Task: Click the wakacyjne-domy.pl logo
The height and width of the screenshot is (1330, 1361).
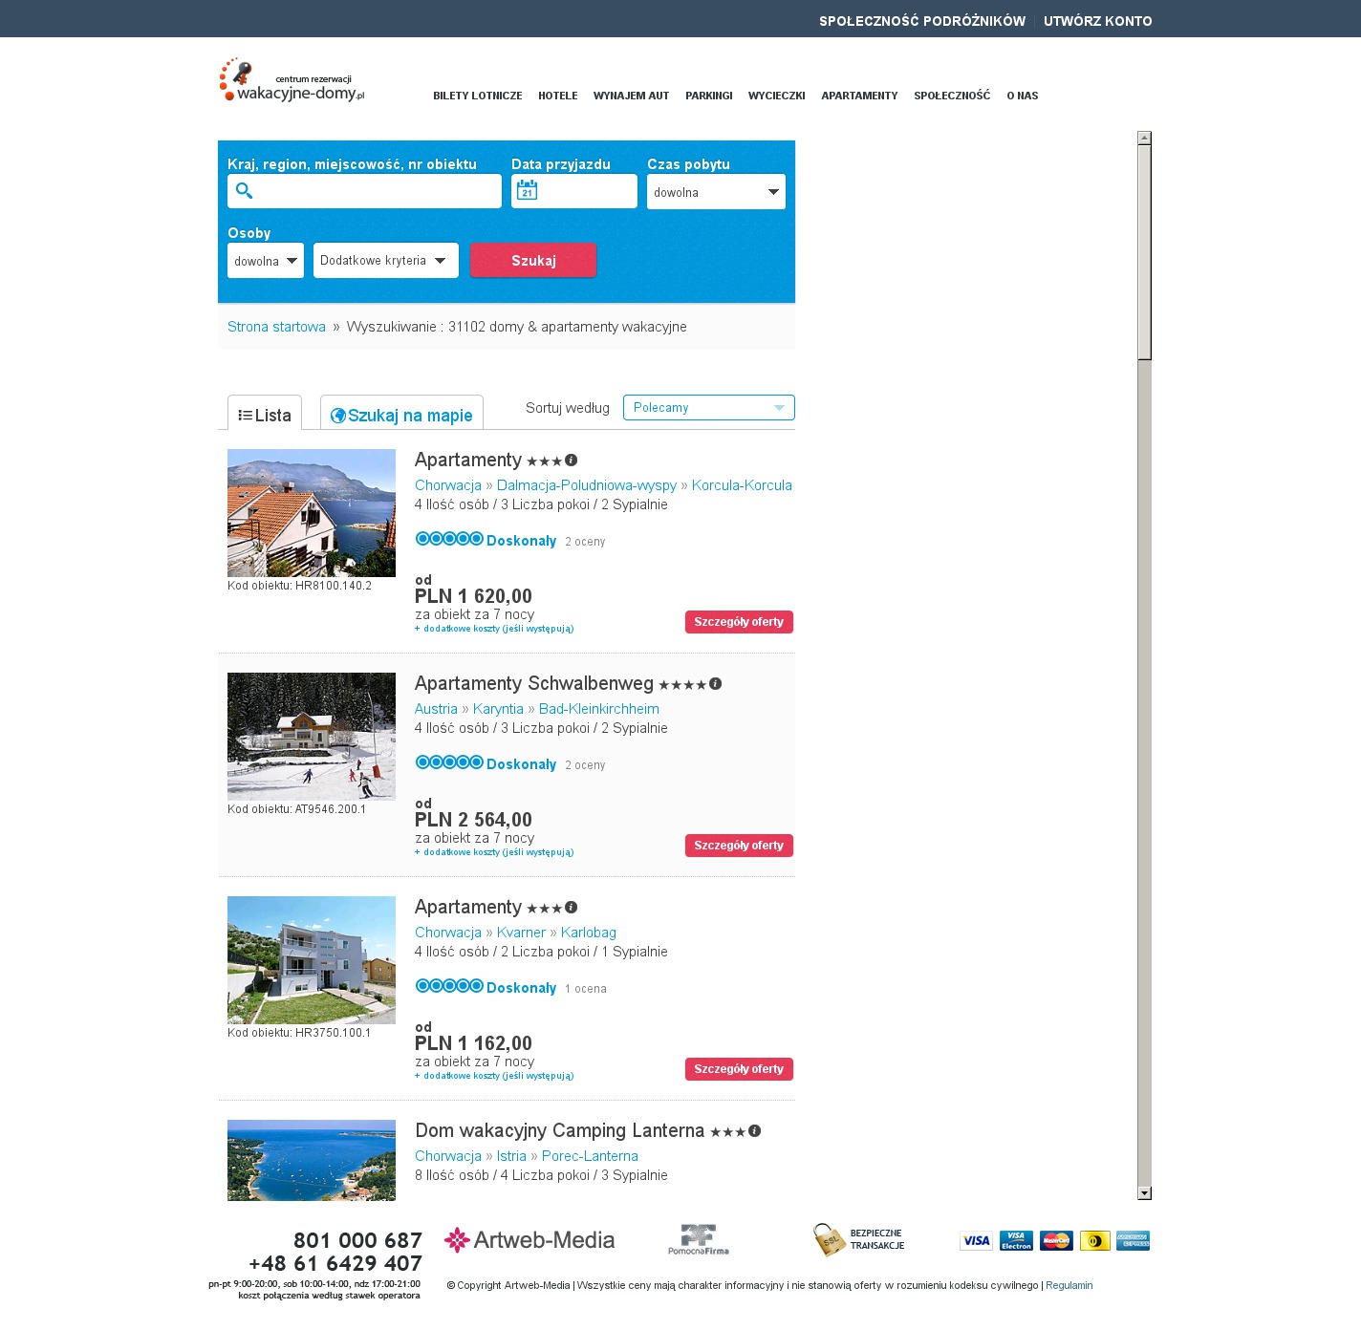Action: pos(292,81)
